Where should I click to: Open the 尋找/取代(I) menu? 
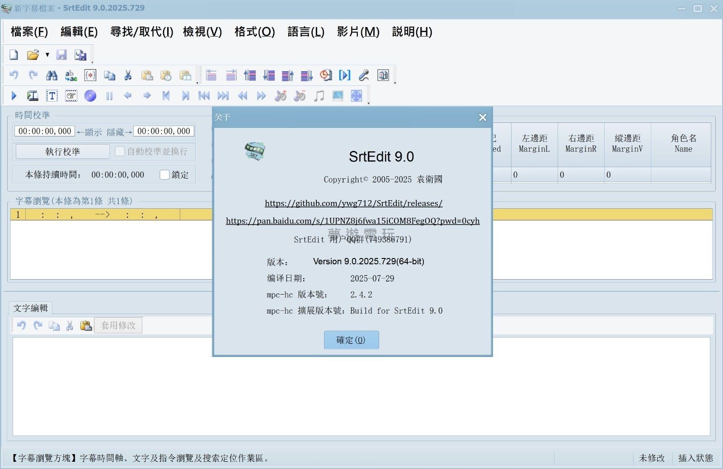pyautogui.click(x=141, y=32)
